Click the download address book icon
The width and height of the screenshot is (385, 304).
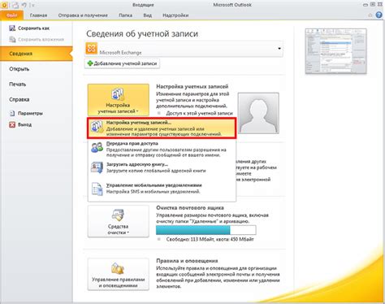tap(97, 167)
